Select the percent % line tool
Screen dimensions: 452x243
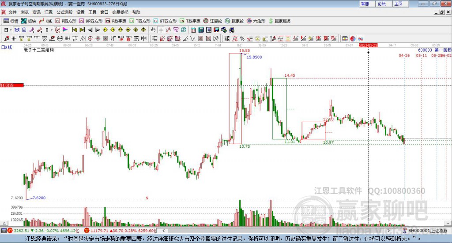(x=242, y=38)
